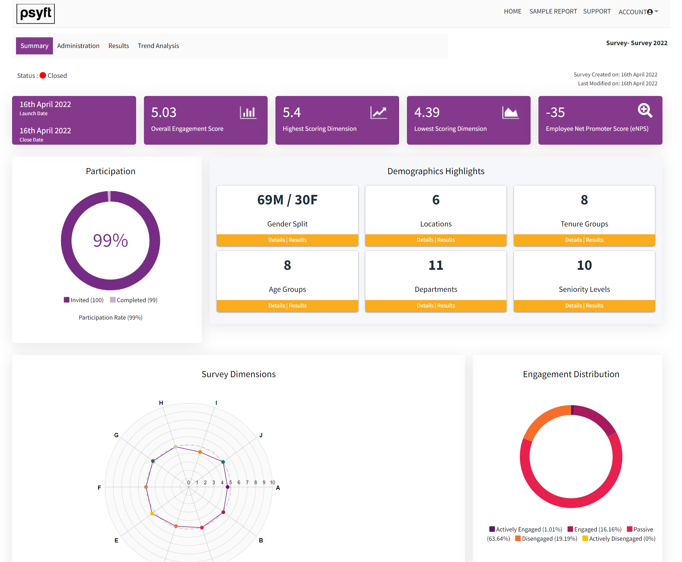Expand the ACCOUNT dropdown arrow
This screenshot has height=562, width=682.
pyautogui.click(x=656, y=11)
